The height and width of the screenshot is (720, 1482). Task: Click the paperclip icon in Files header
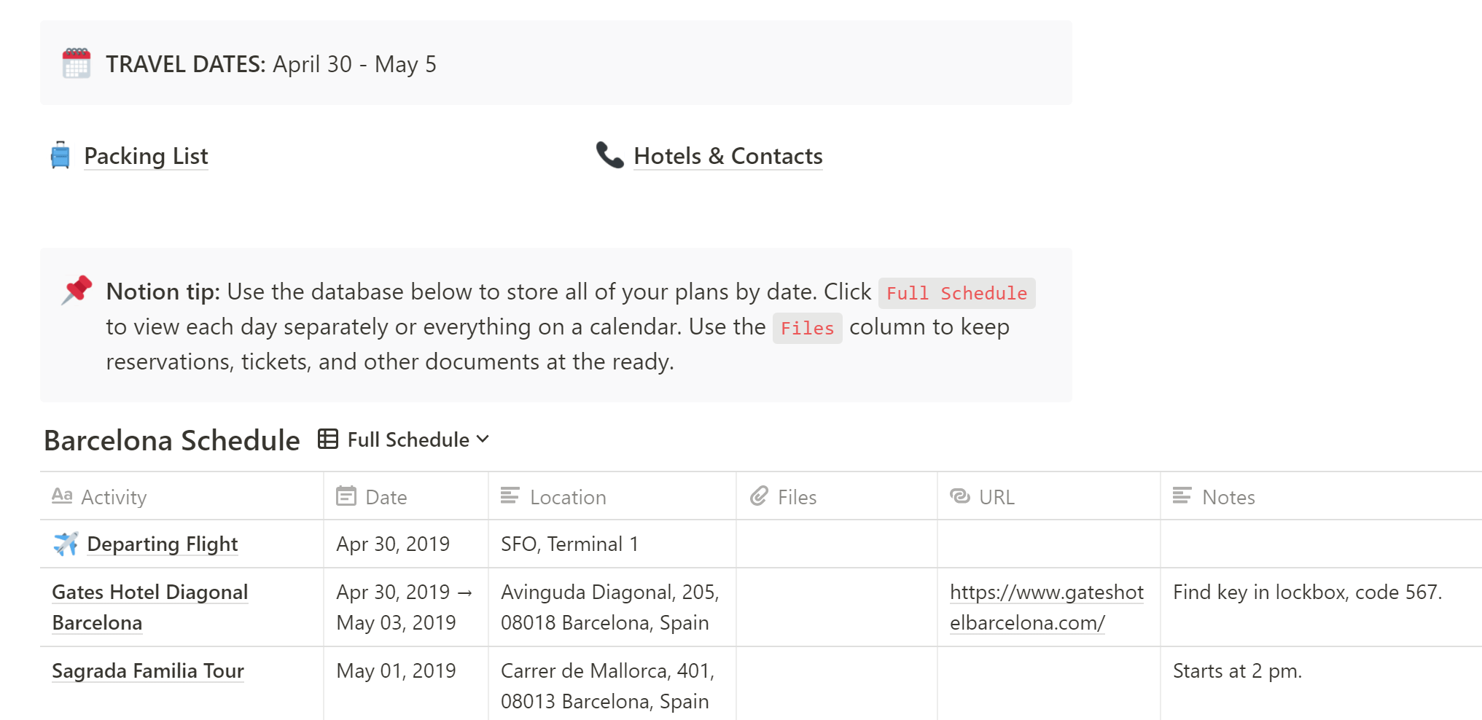(x=759, y=496)
